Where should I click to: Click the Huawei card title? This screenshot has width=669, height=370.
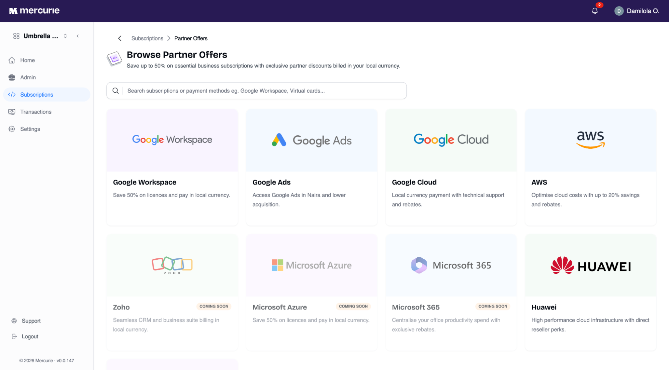tap(544, 307)
